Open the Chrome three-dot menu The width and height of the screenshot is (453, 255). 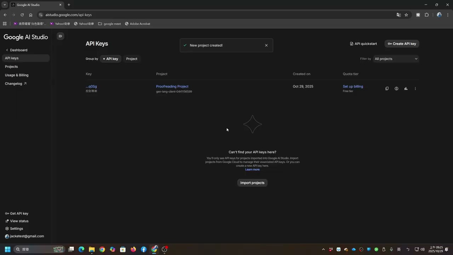(x=448, y=15)
